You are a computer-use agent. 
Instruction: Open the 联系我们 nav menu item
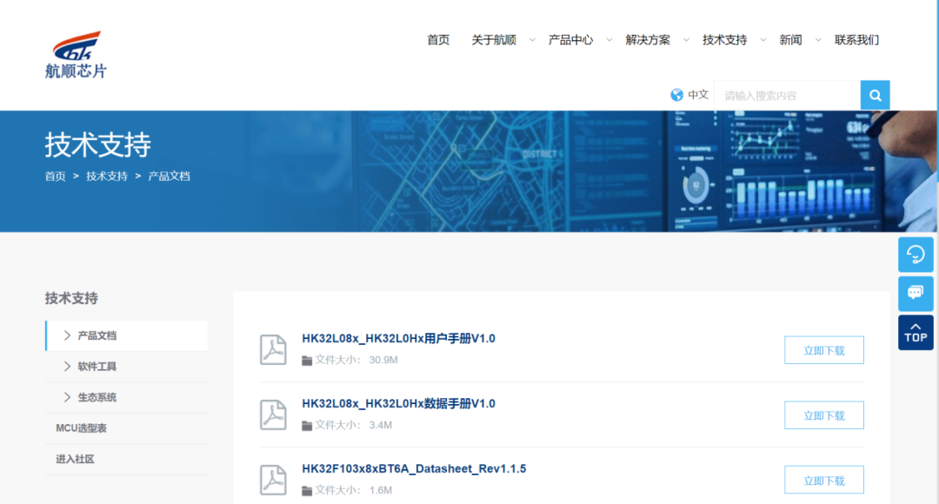(856, 40)
